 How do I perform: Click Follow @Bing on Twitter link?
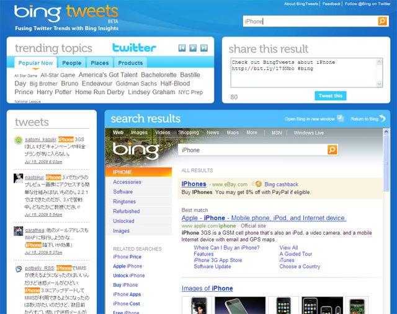click(x=367, y=4)
